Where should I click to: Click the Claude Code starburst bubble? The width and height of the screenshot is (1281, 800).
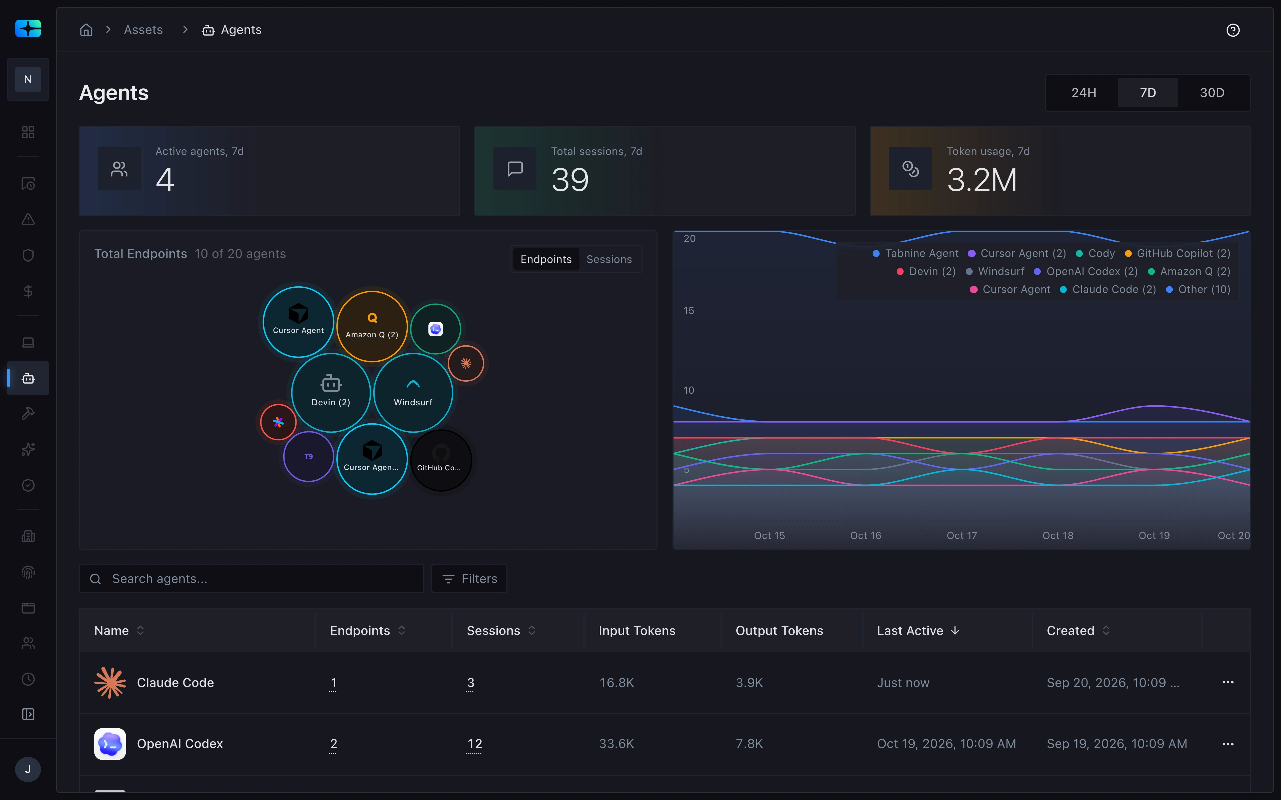point(466,363)
